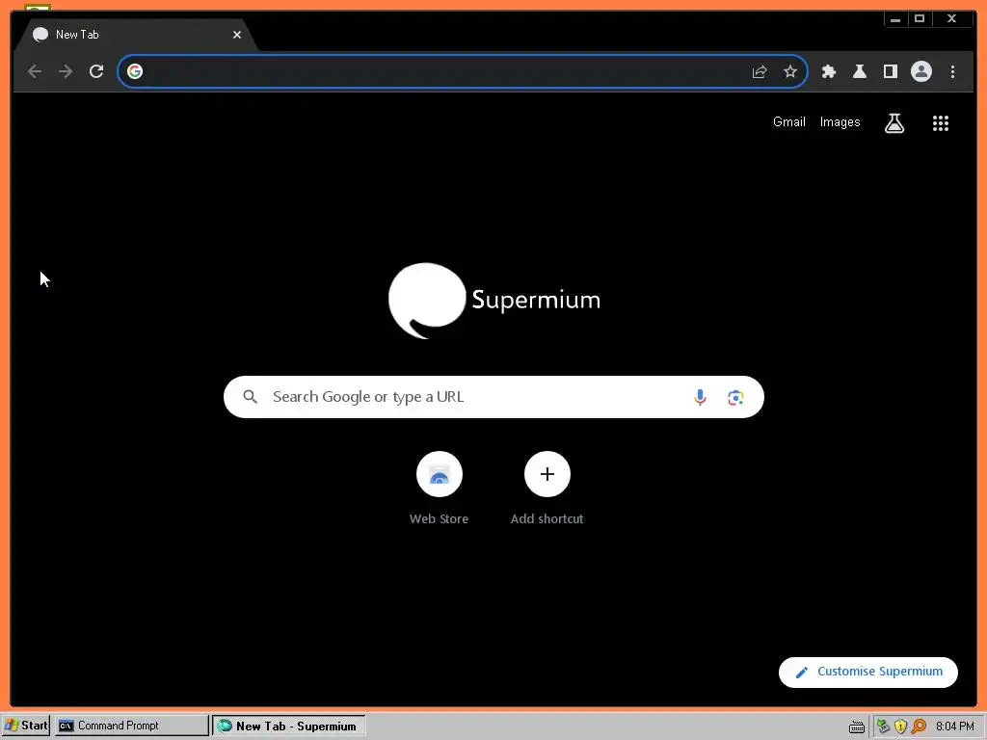Focus the Search Google or type a URL box

493,397
